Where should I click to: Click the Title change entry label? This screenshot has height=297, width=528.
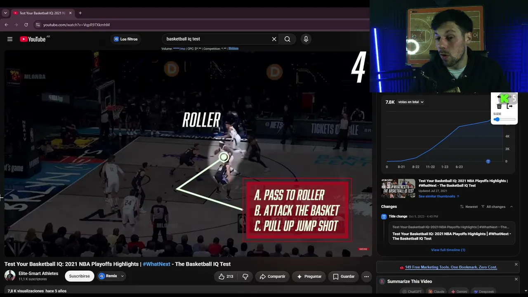[x=398, y=217]
